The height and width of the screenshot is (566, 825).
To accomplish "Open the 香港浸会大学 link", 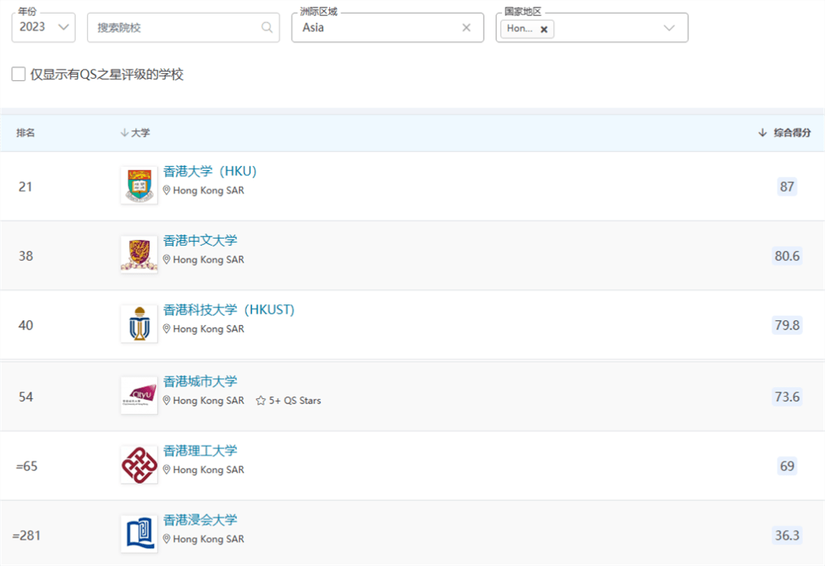I will (200, 520).
